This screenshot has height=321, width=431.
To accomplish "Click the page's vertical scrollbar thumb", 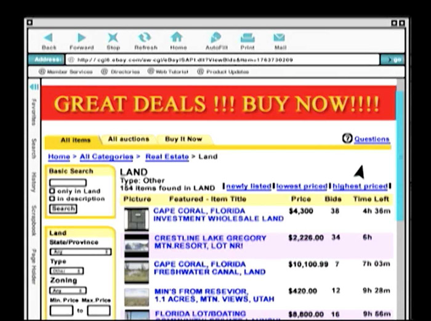I will [x=400, y=156].
